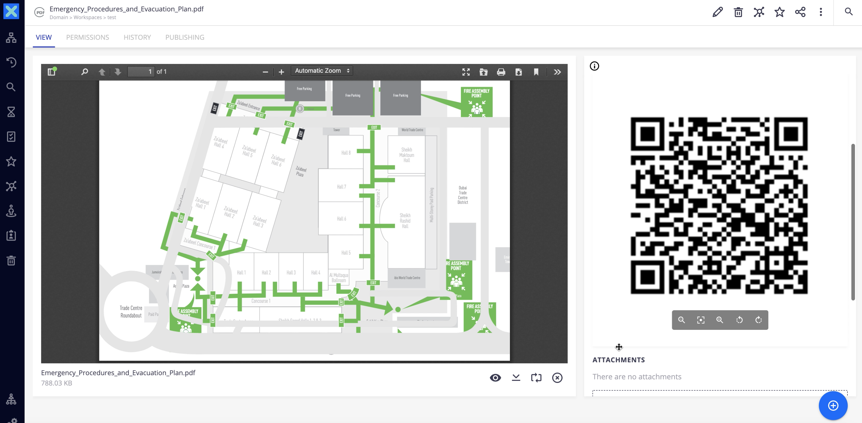Zoom in on QR code preview
Image resolution: width=862 pixels, height=423 pixels.
pyautogui.click(x=720, y=320)
